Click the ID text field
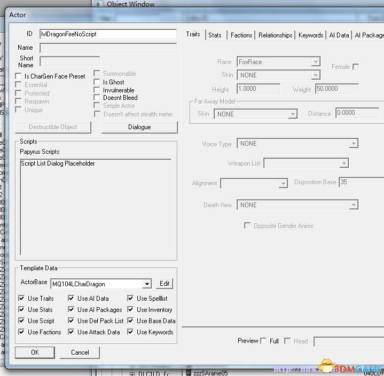The height and width of the screenshot is (376, 384). (108, 34)
